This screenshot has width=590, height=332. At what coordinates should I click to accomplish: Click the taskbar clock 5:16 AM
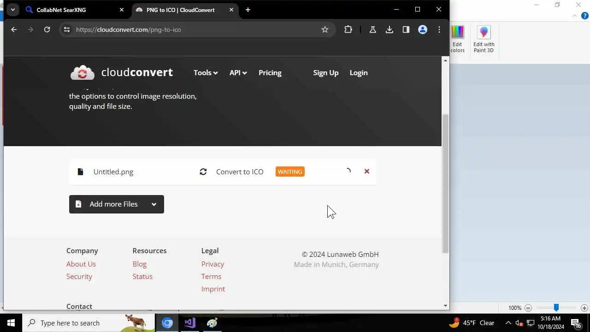coord(550,323)
